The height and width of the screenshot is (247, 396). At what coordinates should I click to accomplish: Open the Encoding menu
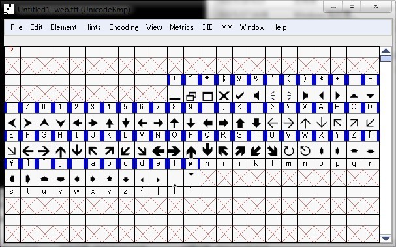(x=124, y=27)
